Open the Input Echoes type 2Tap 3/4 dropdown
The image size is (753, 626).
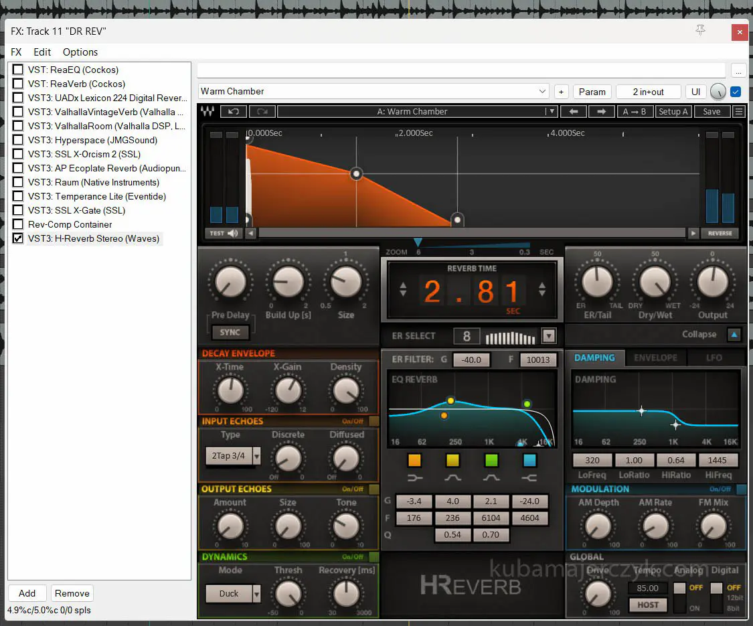click(256, 457)
